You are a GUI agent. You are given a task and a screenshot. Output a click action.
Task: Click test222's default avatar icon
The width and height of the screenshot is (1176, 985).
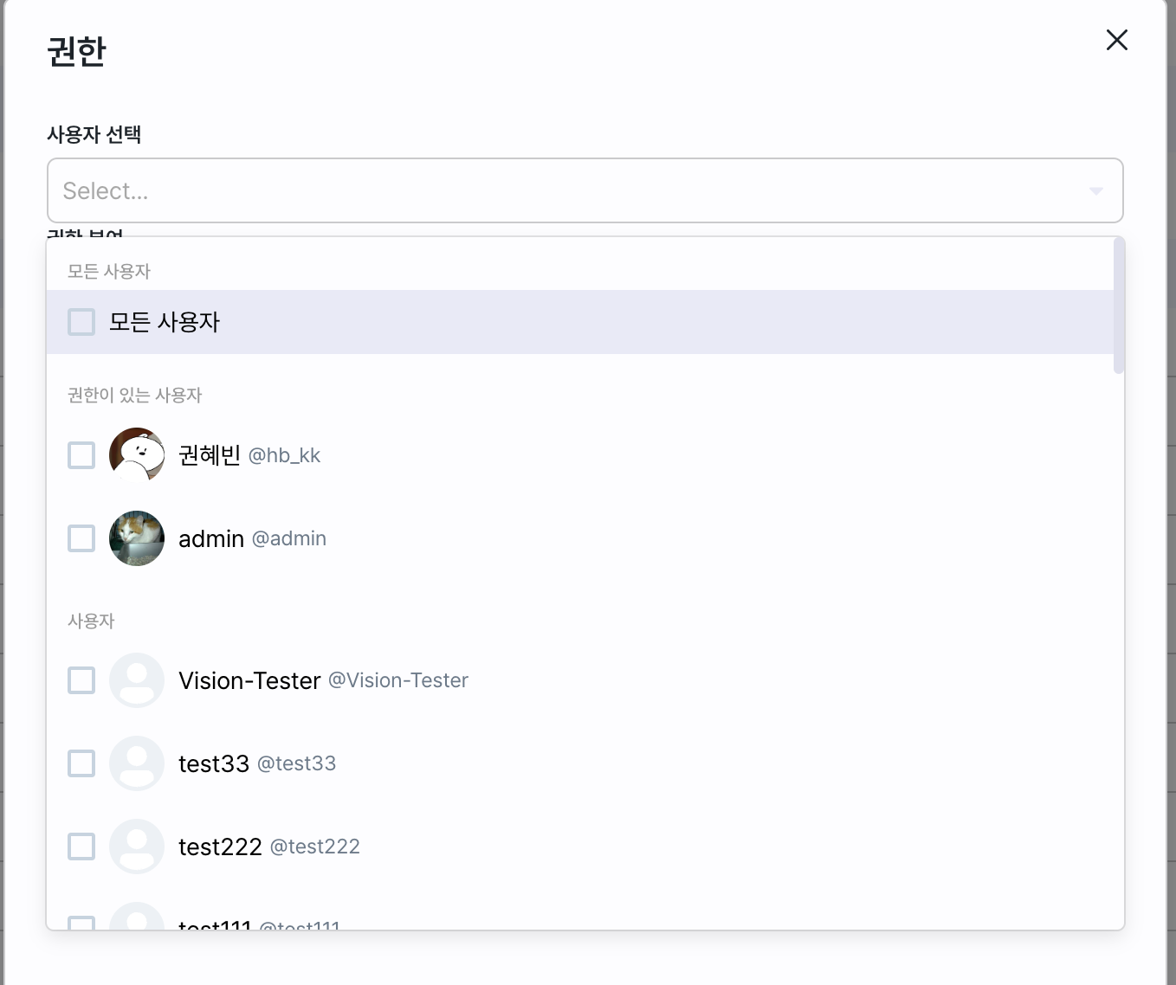137,846
